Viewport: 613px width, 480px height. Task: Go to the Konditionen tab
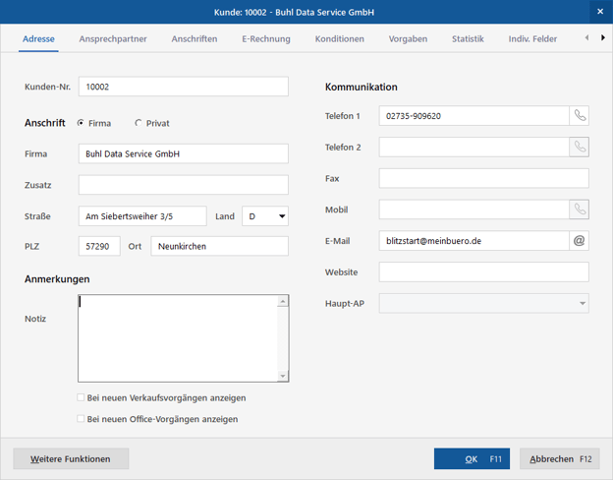point(340,39)
